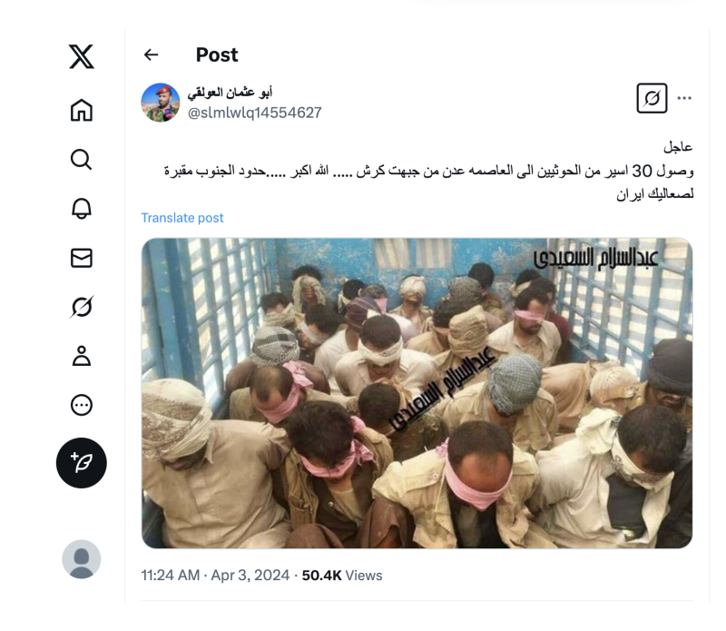Open the account switcher avatar at bottom
726x631 pixels.
point(82,559)
